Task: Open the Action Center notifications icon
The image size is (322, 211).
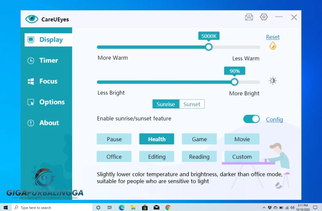Action: click(315, 208)
